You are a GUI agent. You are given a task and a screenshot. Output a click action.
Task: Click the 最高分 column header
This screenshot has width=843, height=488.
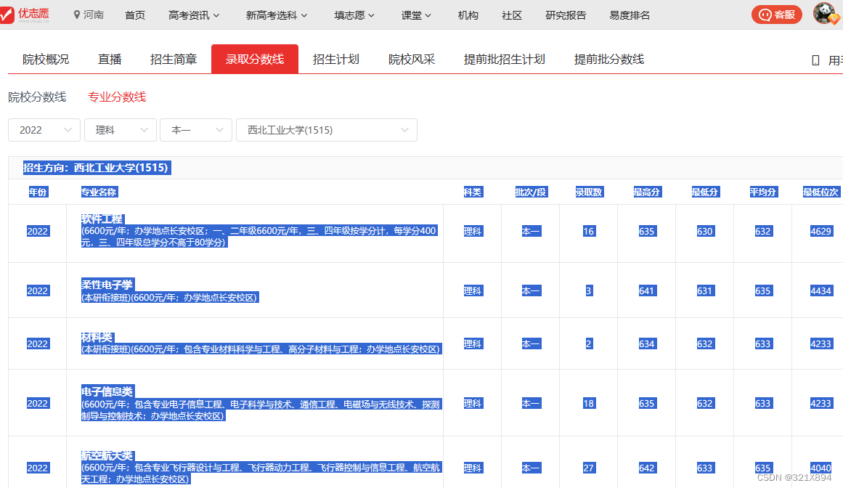pyautogui.click(x=647, y=192)
